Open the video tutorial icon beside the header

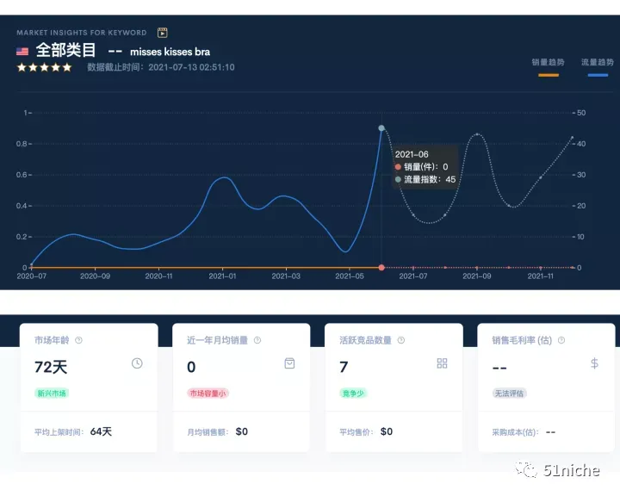coord(162,33)
